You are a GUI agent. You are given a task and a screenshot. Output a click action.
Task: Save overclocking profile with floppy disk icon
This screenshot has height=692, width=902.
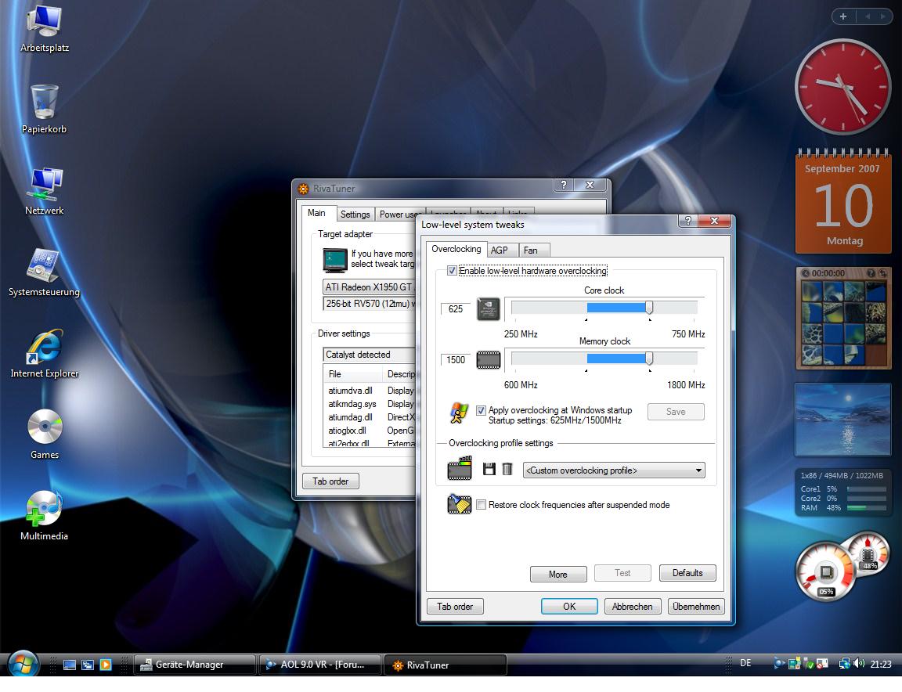(x=489, y=470)
